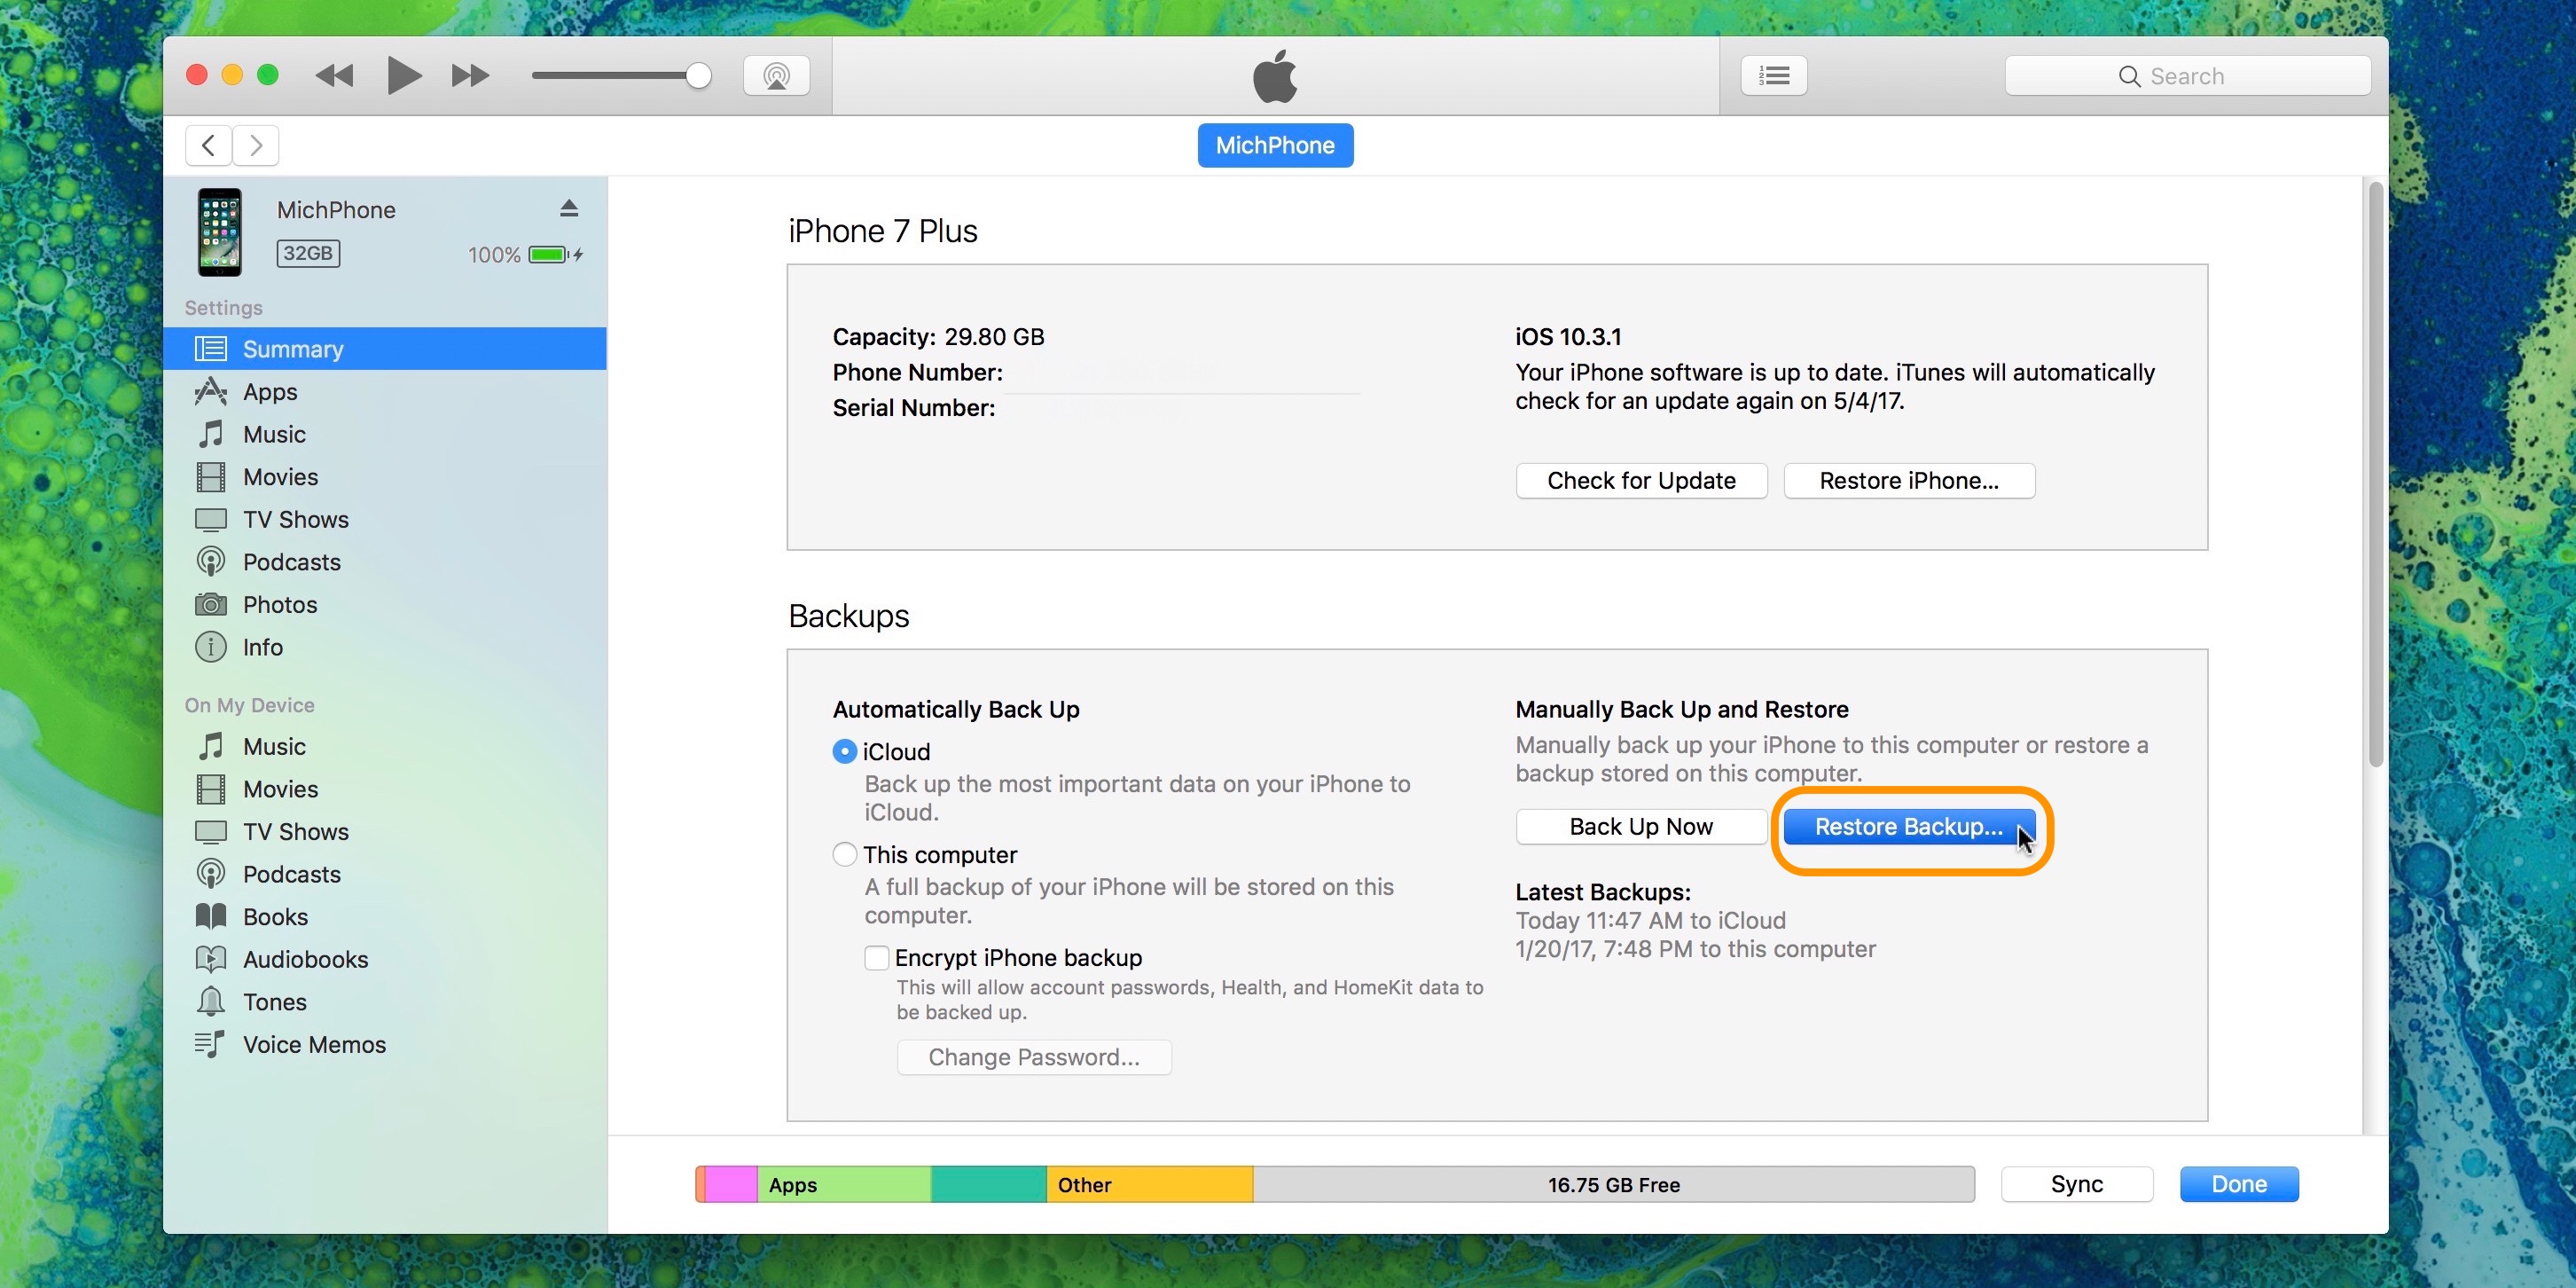Select the Apps section icon in sidebar
Screen dimensions: 2576x1288
[210, 391]
